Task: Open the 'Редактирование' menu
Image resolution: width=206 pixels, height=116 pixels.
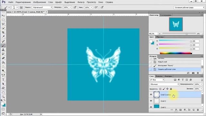Action: (23, 2)
